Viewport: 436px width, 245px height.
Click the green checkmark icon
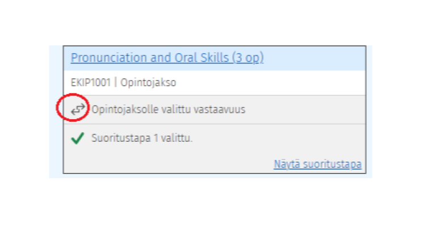tap(78, 138)
